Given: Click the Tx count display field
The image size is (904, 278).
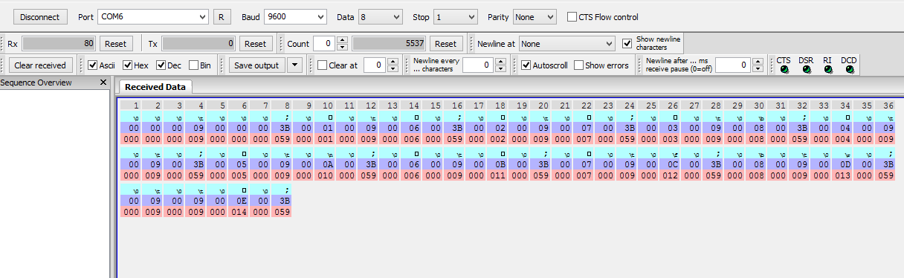Looking at the screenshot, I should pos(198,44).
